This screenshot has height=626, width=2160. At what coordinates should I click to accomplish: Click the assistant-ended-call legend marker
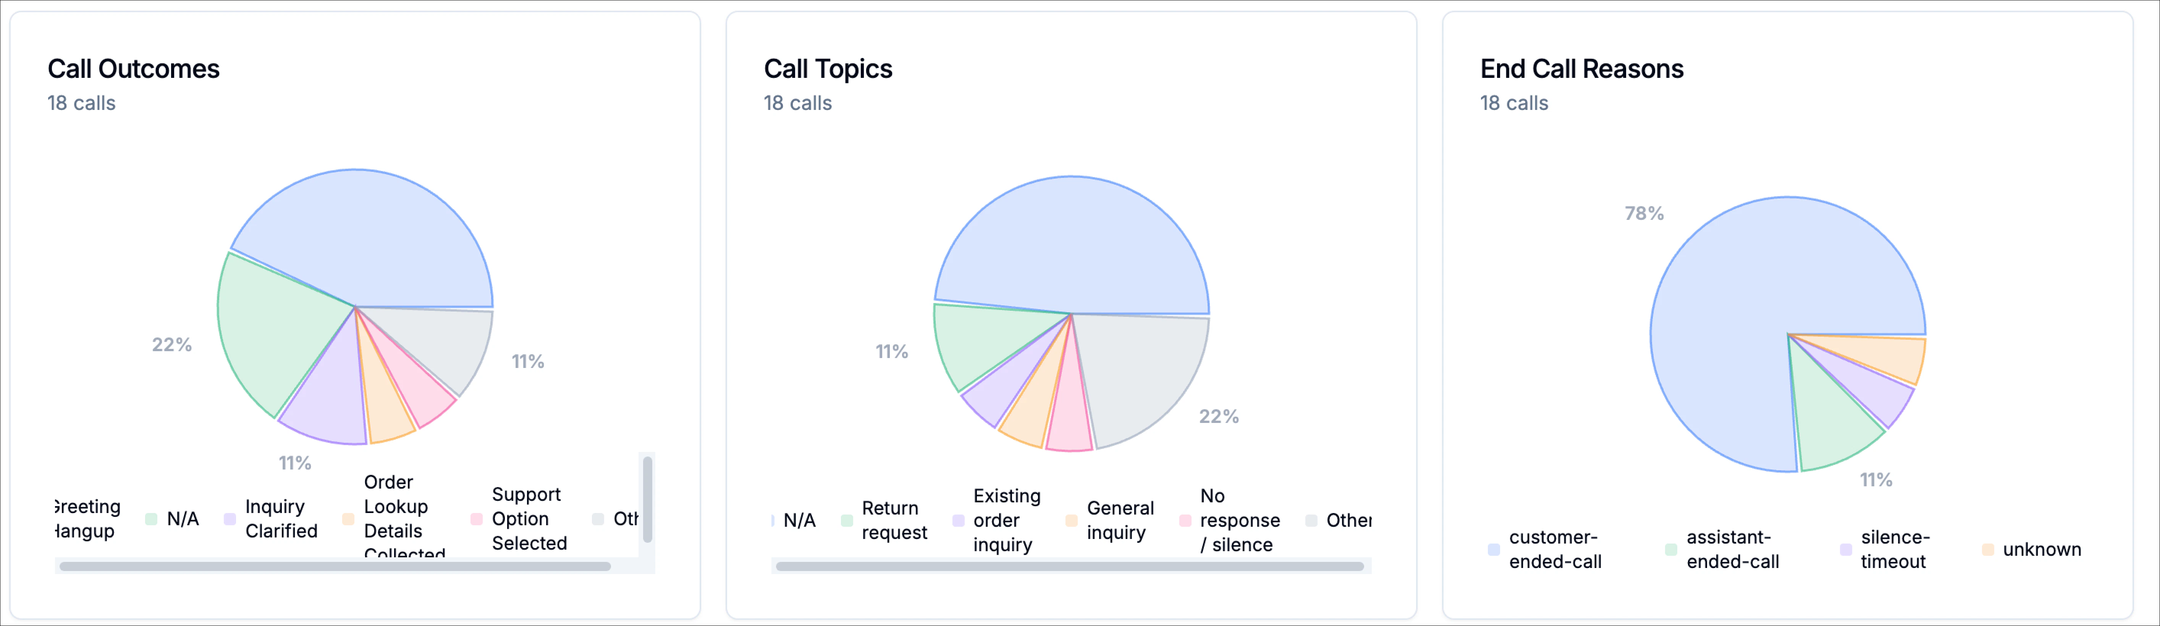point(1670,549)
